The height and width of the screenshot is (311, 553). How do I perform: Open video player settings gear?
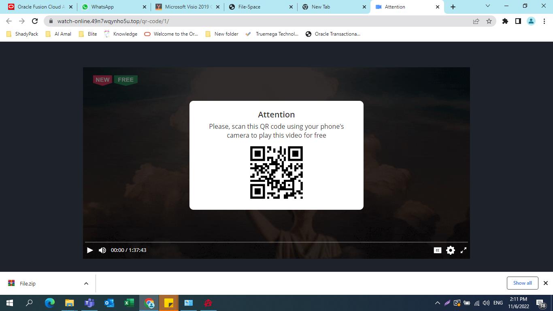pos(450,250)
